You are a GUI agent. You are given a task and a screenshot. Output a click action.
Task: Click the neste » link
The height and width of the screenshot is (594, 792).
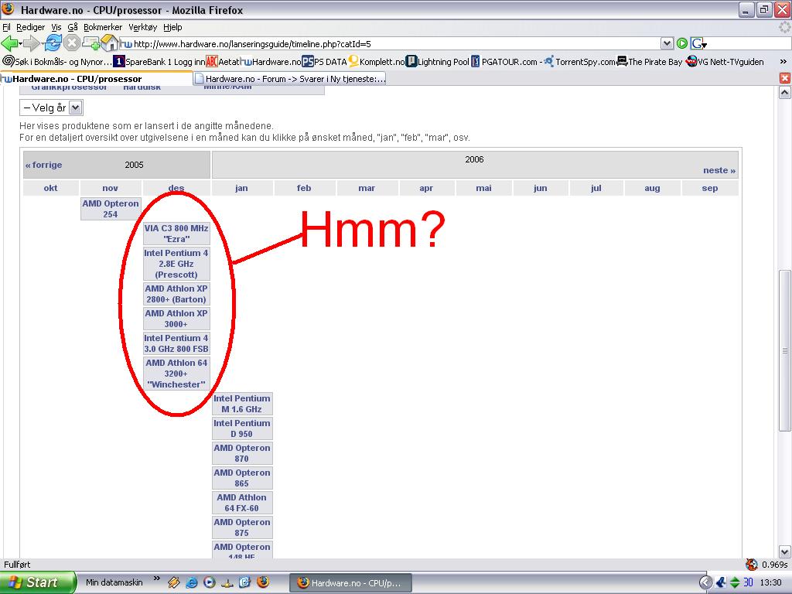[x=719, y=170]
